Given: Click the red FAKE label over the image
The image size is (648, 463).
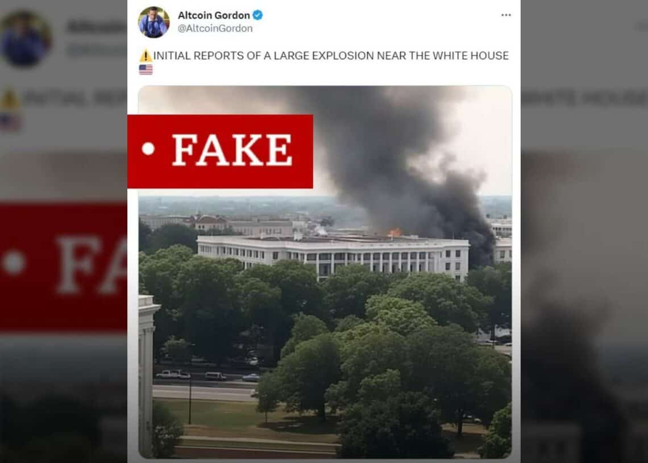Looking at the screenshot, I should coord(220,151).
